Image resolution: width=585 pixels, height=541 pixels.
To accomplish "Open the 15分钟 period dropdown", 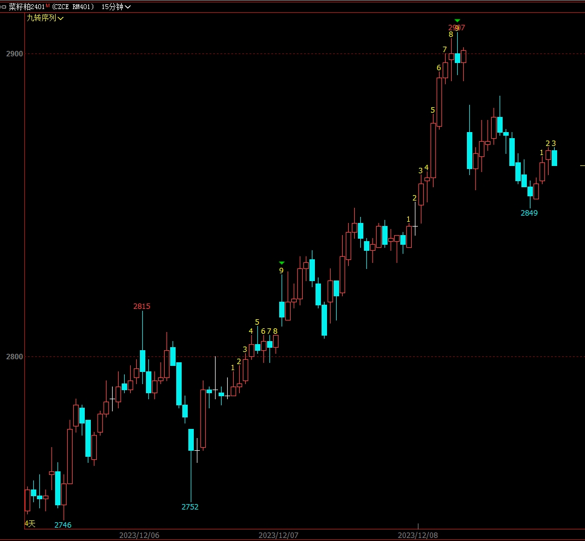I will [x=116, y=7].
